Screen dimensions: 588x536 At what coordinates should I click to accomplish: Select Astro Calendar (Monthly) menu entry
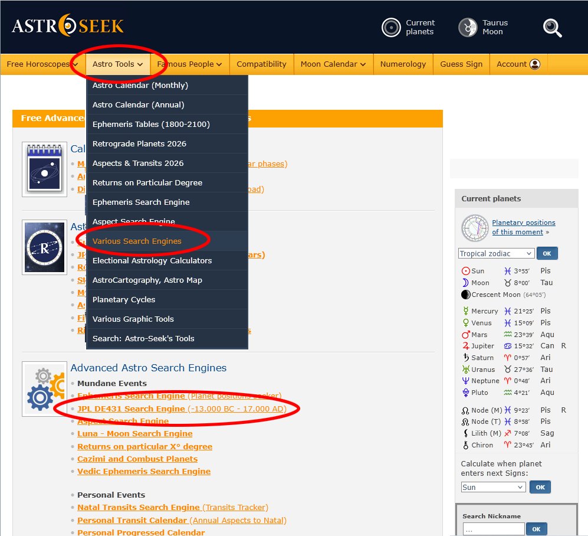[167, 85]
